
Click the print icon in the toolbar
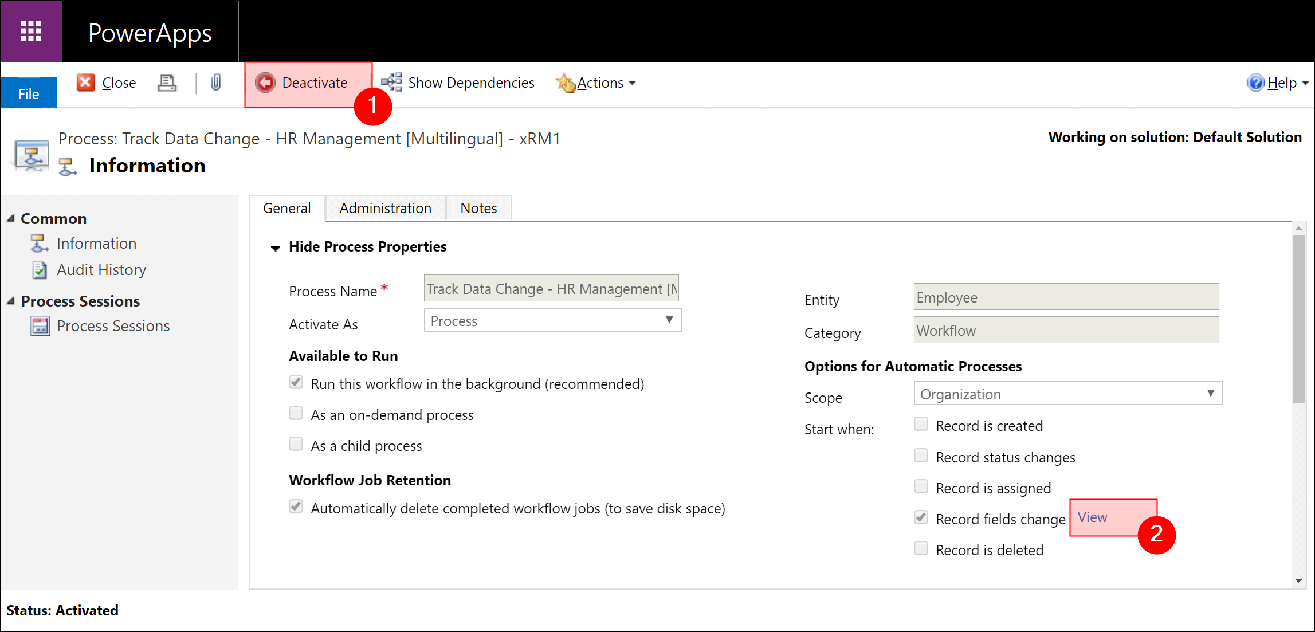tap(167, 83)
